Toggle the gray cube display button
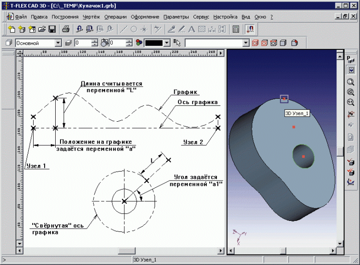The width and height of the screenshot is (360, 265). [x=284, y=43]
